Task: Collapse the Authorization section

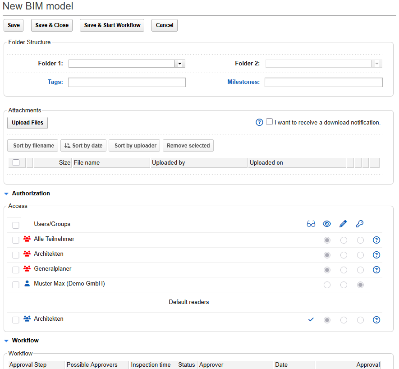Action: click(6, 194)
